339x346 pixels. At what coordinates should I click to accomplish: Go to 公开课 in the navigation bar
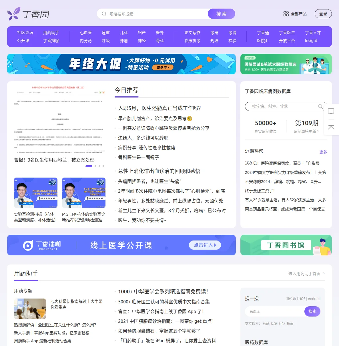click(x=23, y=41)
